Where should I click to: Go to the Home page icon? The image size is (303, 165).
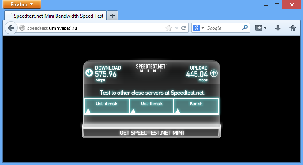293,28
